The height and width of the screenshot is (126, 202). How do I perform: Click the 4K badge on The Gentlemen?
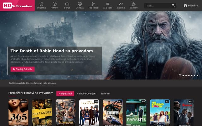tap(96, 107)
